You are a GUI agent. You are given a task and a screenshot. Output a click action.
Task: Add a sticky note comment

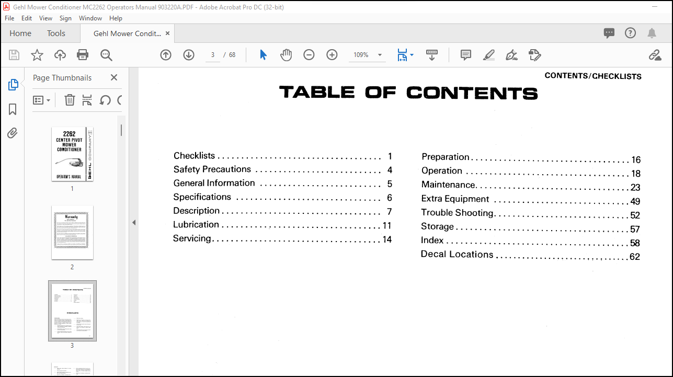466,55
